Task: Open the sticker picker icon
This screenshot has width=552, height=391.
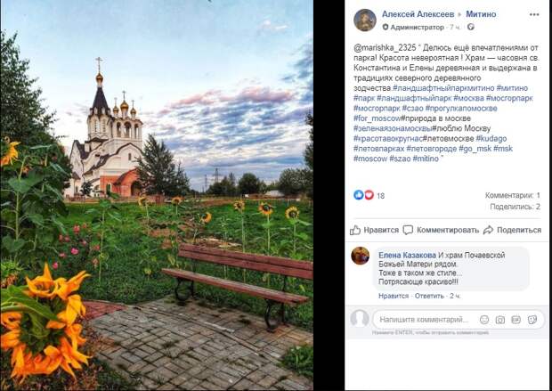Action: click(x=532, y=320)
